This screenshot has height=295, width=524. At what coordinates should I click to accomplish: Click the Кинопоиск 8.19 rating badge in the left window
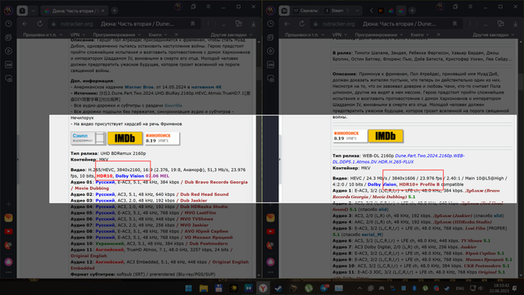(x=162, y=138)
